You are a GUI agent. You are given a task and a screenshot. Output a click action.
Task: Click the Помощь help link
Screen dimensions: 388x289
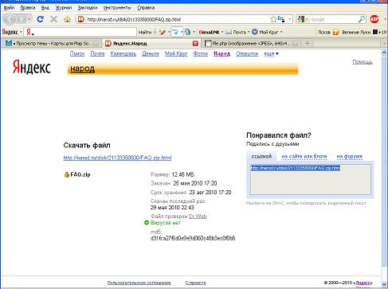coord(363,62)
